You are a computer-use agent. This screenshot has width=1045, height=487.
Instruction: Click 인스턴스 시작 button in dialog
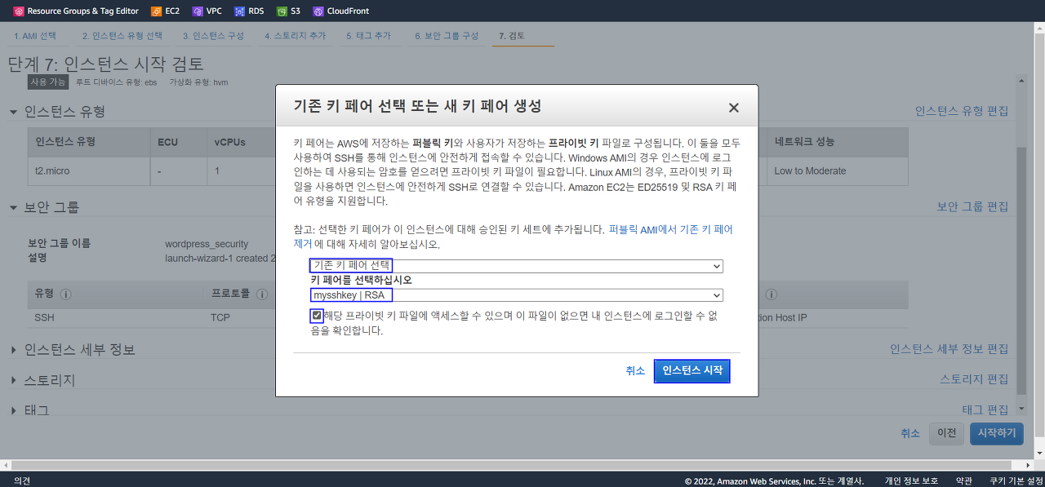click(x=692, y=370)
